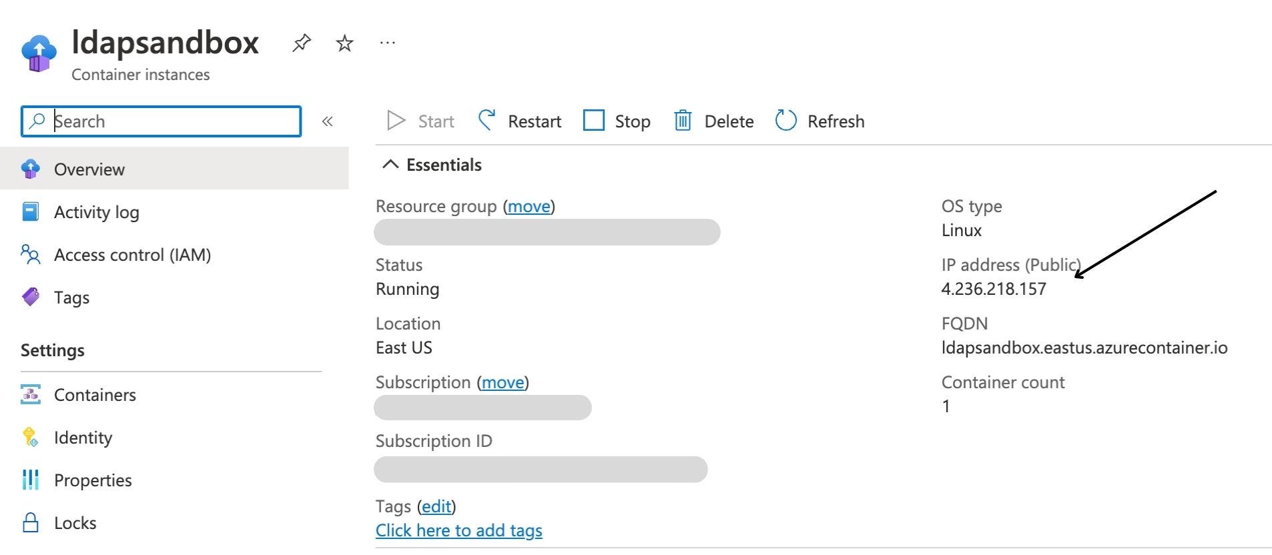The height and width of the screenshot is (555, 1272).
Task: Click here to add tags link
Action: click(458, 530)
